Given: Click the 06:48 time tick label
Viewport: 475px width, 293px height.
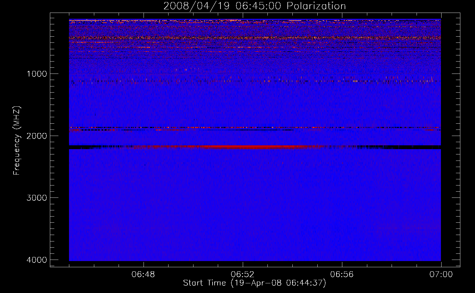Looking at the screenshot, I should coord(143,275).
